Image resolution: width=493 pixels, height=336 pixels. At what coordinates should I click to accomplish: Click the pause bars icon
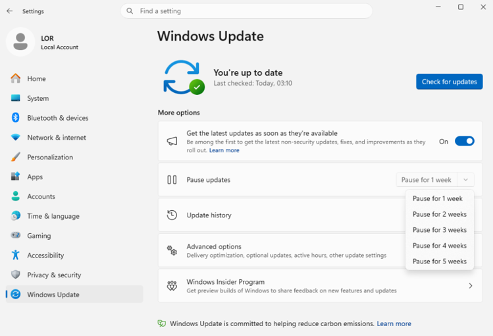point(172,180)
